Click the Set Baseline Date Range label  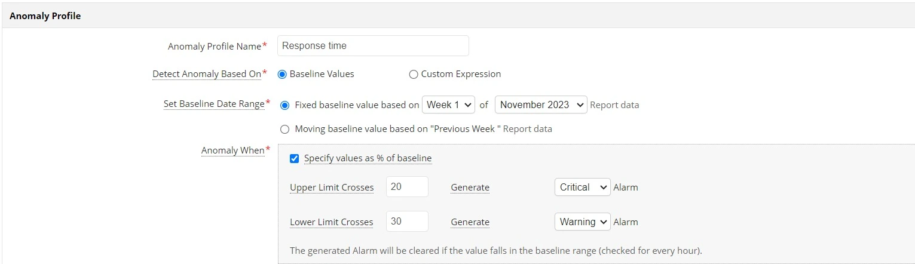213,104
